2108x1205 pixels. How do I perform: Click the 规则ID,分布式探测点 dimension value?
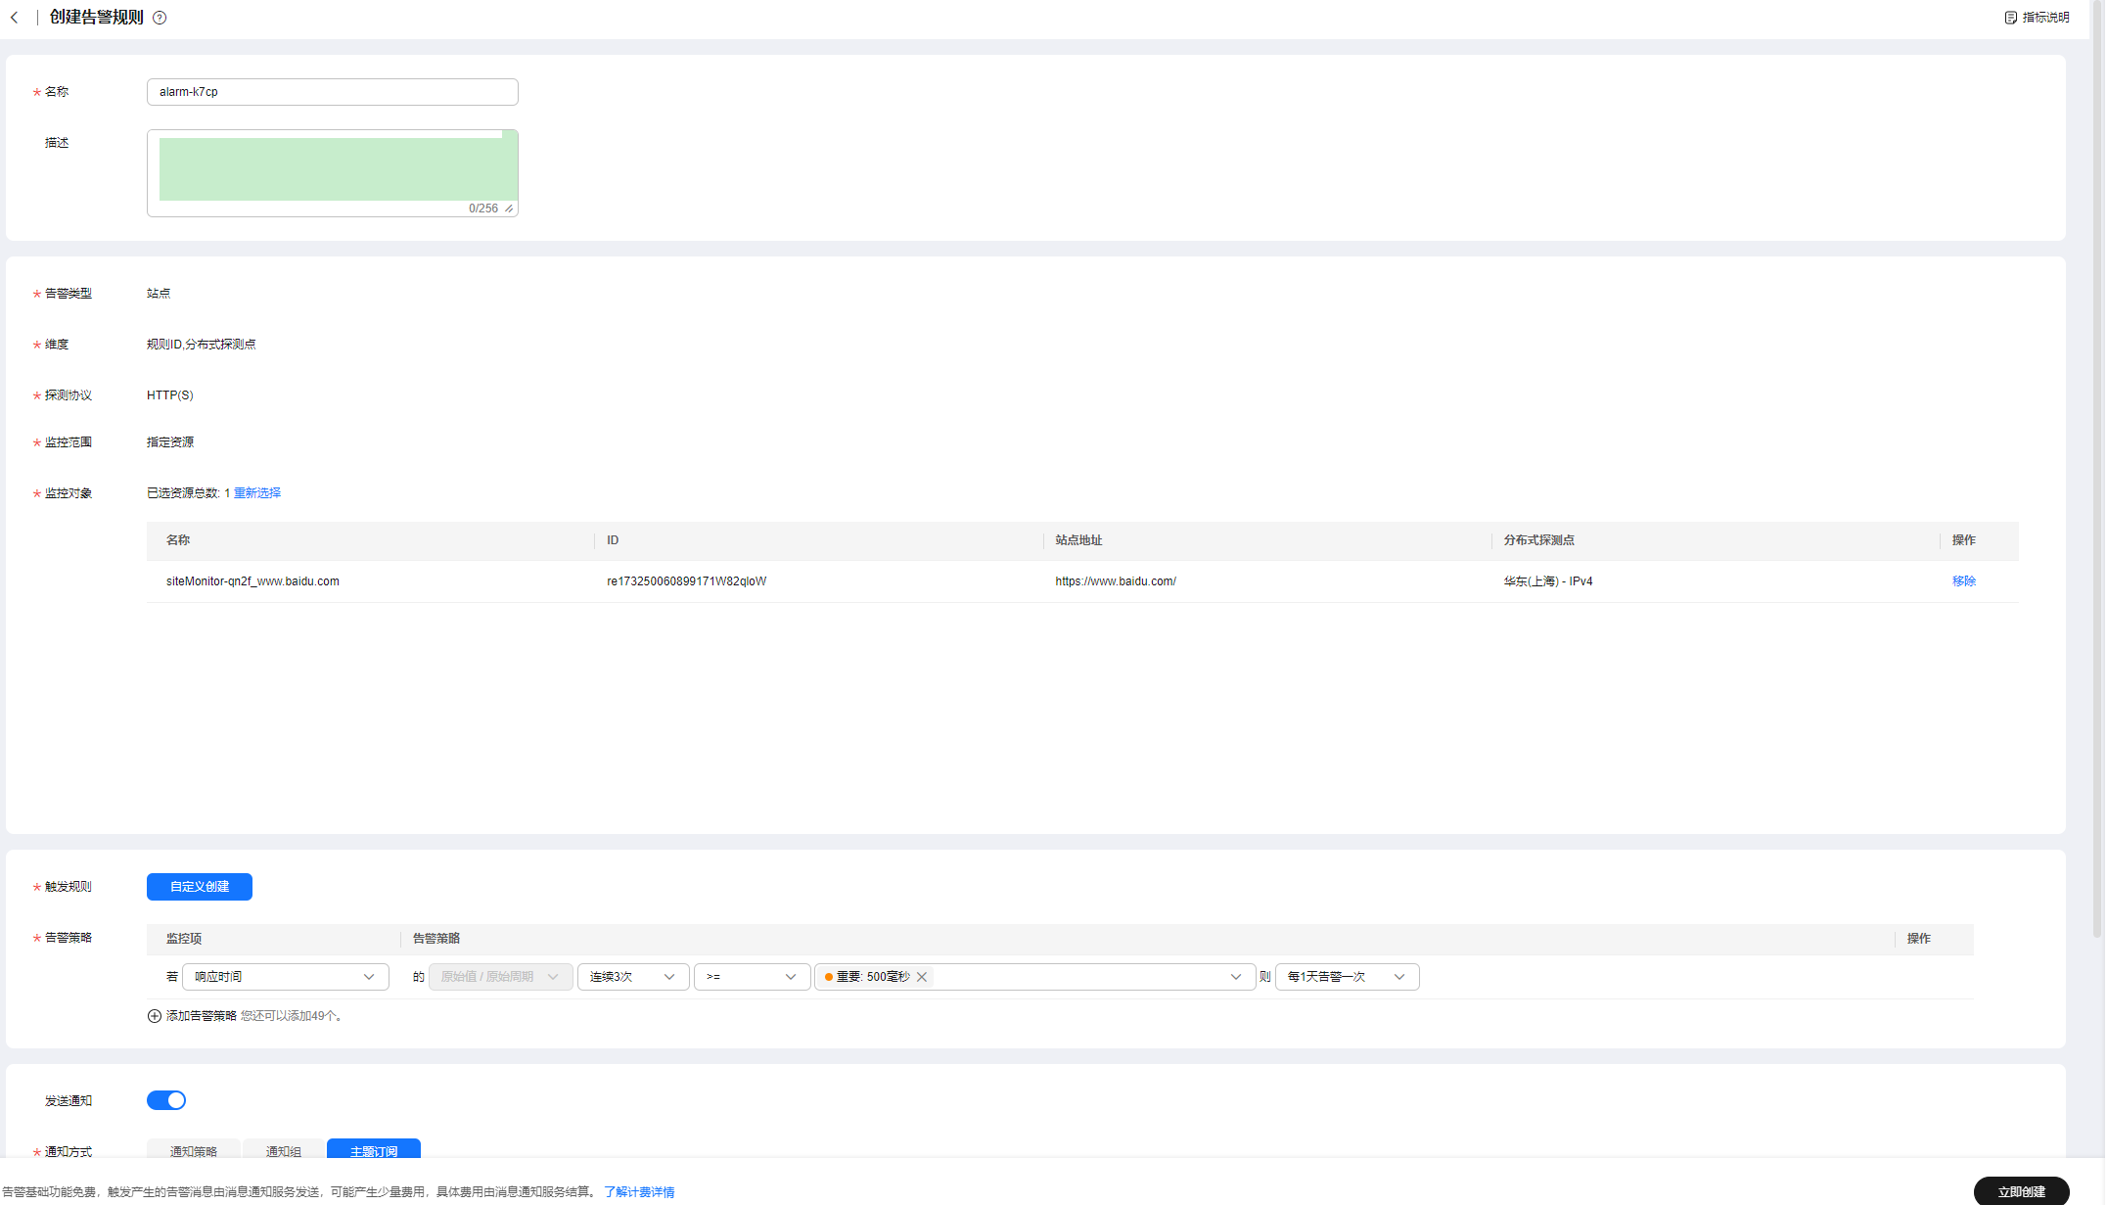click(202, 345)
